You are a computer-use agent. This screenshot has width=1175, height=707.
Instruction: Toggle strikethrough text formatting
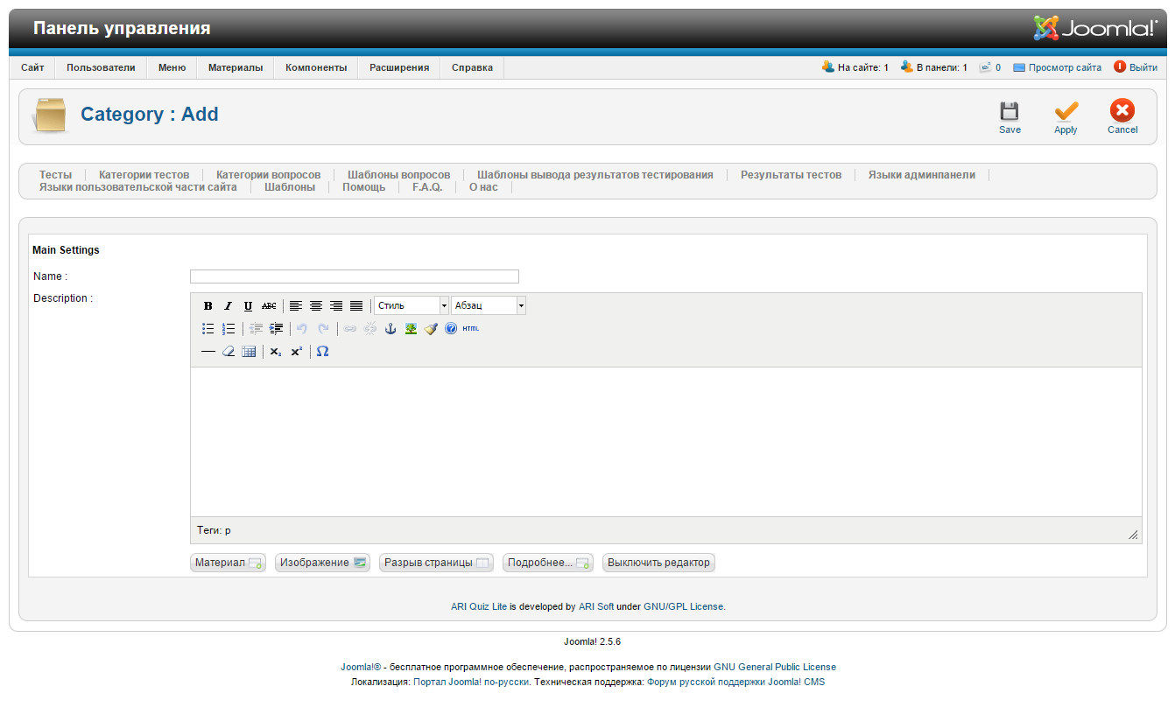tap(269, 306)
